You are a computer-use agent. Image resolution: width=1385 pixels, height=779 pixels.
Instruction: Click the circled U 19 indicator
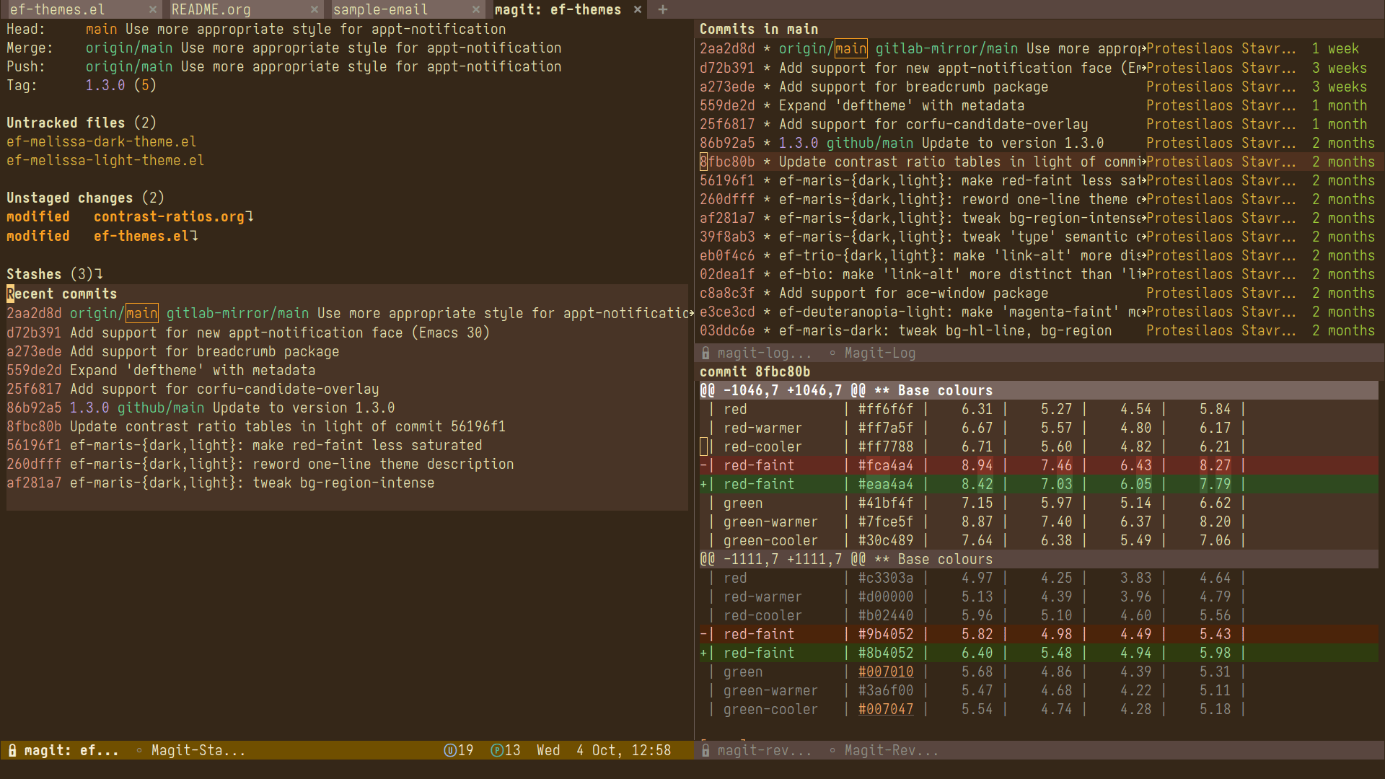click(x=458, y=750)
